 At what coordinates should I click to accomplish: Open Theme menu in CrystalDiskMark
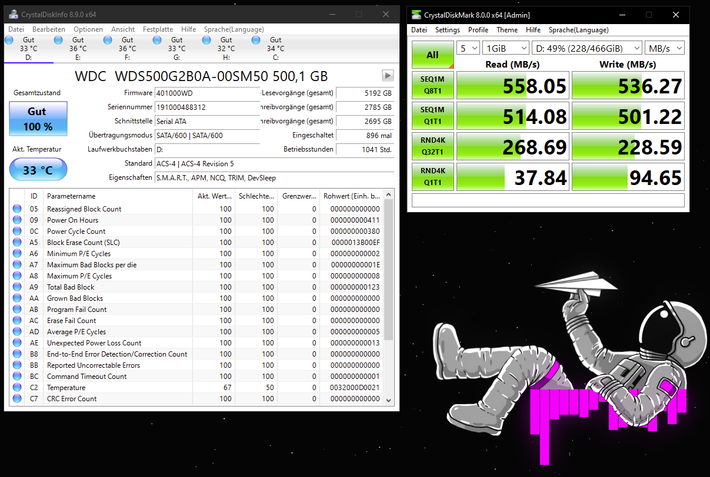tap(507, 30)
